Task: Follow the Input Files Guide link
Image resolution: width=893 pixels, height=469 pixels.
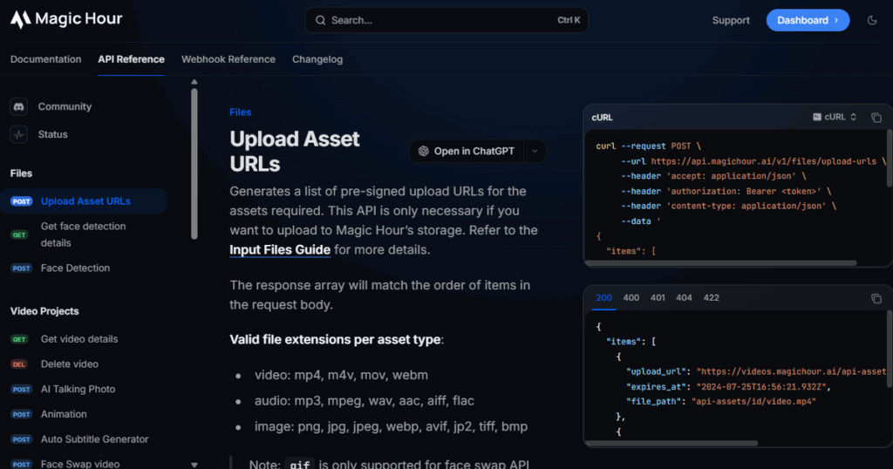Action: tap(280, 250)
